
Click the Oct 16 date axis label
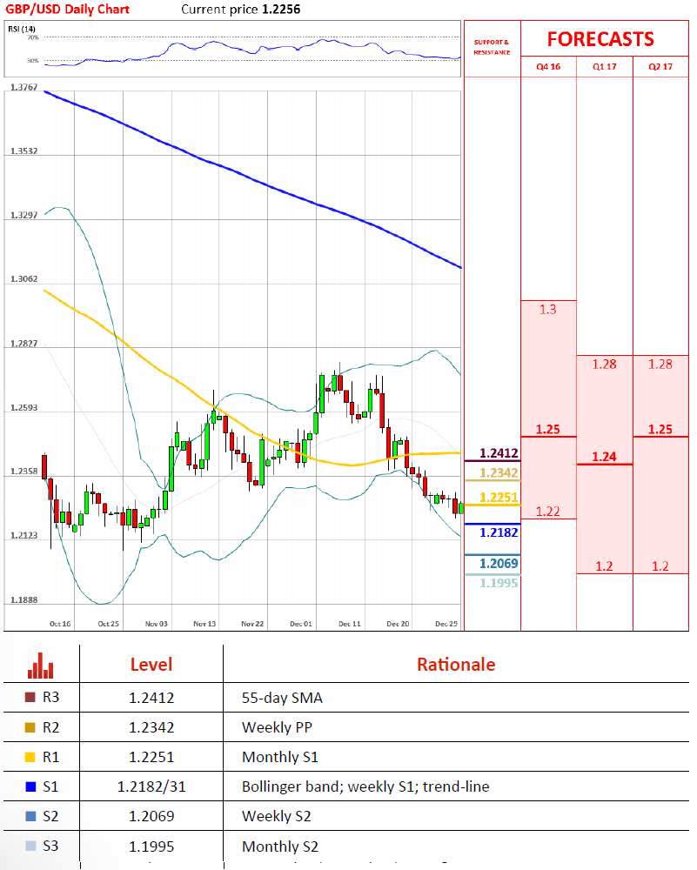[60, 624]
